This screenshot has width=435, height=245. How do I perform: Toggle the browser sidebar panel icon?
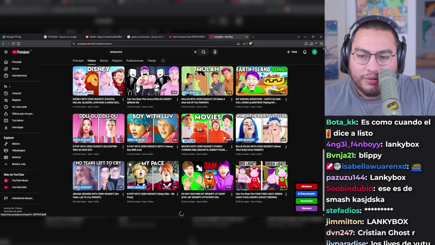coord(18,44)
